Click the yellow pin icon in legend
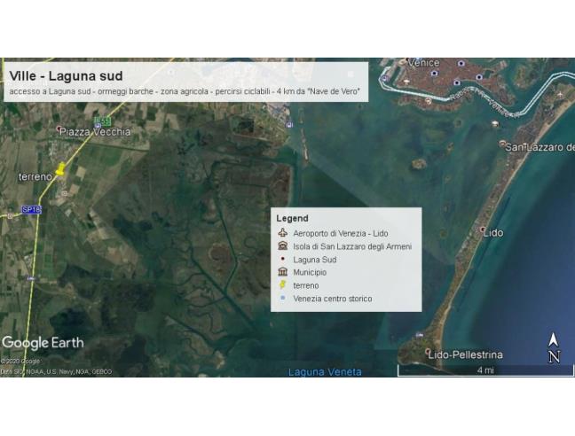575x436 pixels. [282, 285]
